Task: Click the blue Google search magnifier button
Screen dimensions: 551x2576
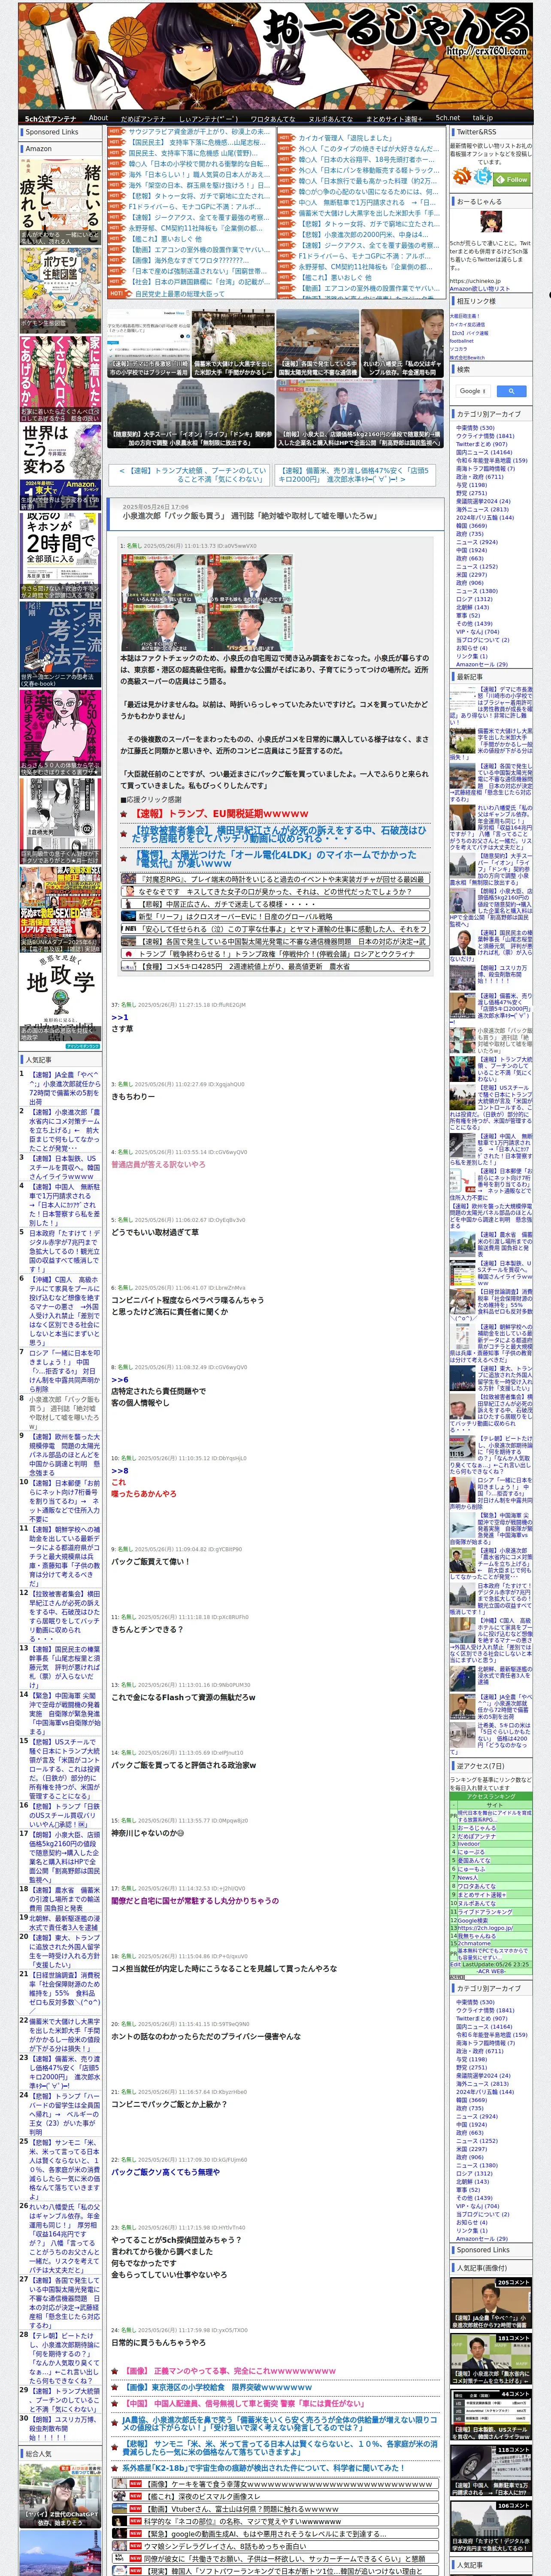Action: pyautogui.click(x=511, y=391)
